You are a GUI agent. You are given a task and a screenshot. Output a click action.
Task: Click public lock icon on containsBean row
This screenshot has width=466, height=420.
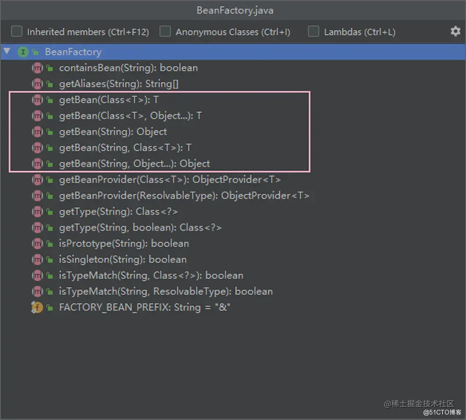point(50,68)
